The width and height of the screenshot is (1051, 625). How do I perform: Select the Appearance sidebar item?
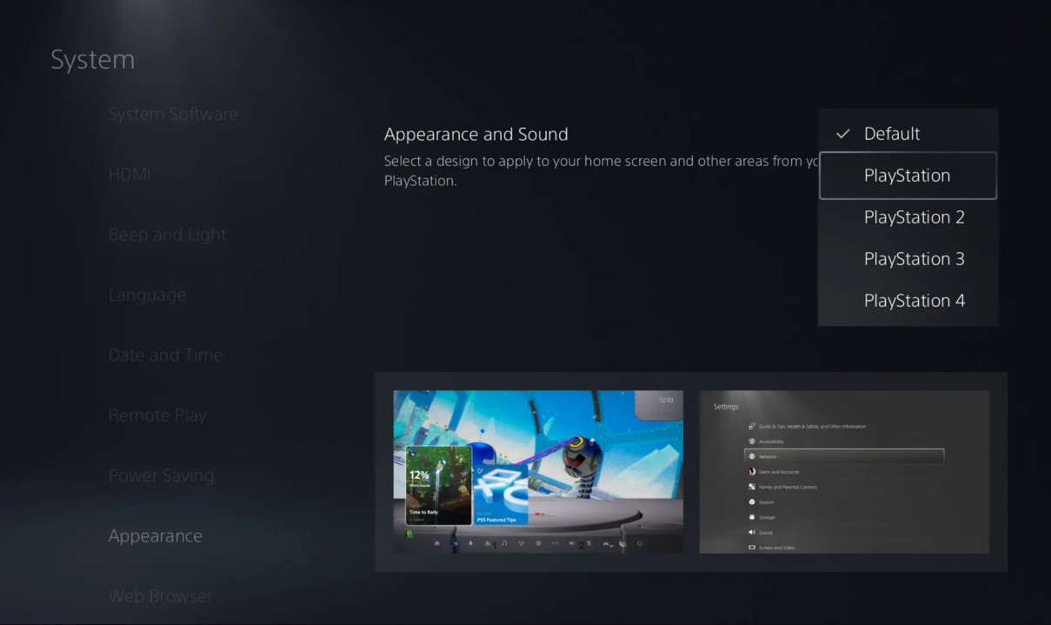(155, 536)
